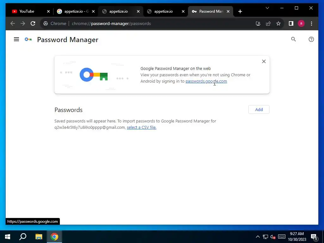This screenshot has height=243, width=324.
Task: Bookmark this page with star icon
Action: pos(278,23)
